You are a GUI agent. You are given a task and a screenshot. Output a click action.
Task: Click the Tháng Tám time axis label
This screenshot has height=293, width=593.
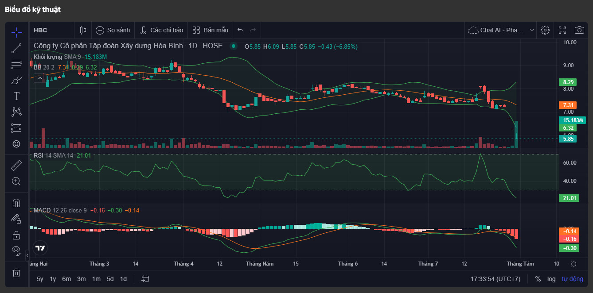coord(520,263)
